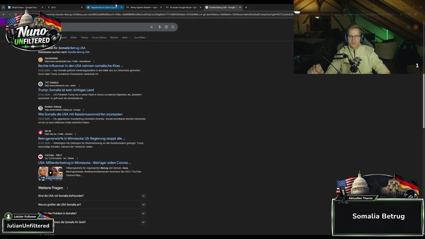Close the Al Seckel Google-Razzia tab
The width and height of the screenshot is (425, 239).
[x=201, y=7]
